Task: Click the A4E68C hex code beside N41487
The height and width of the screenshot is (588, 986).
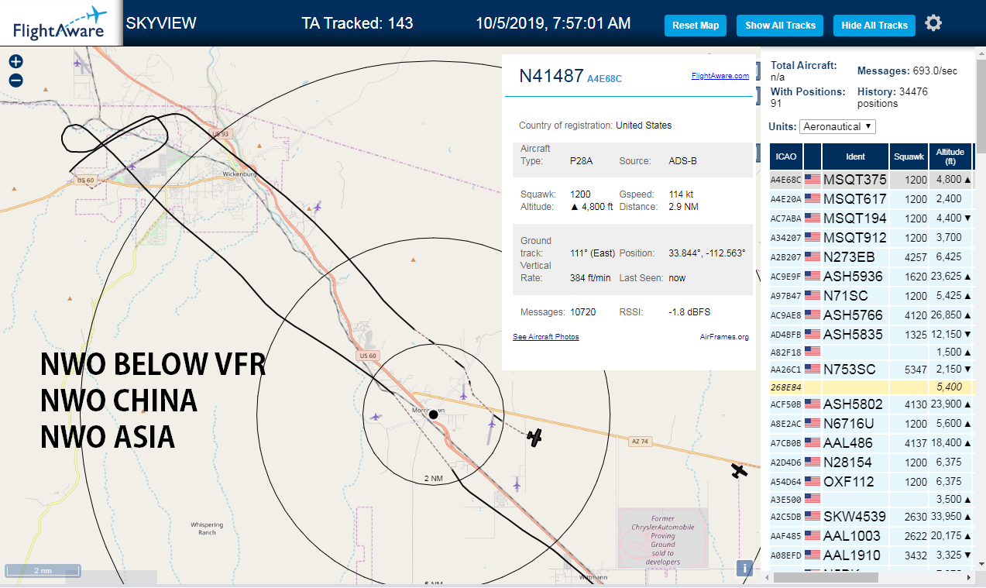Action: coord(604,78)
